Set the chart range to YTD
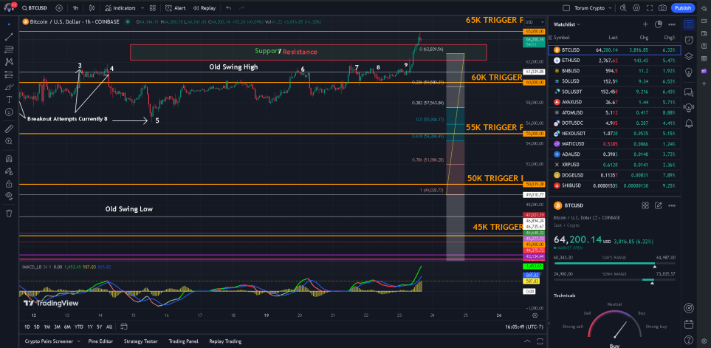The image size is (711, 348). (79, 327)
